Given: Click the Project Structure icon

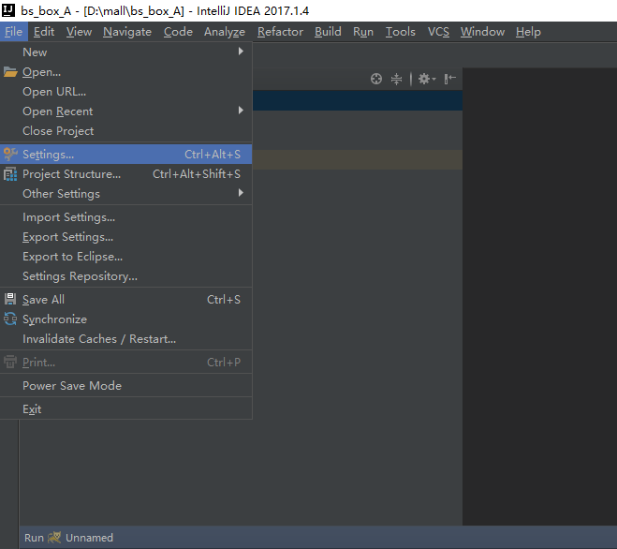Looking at the screenshot, I should click(10, 174).
